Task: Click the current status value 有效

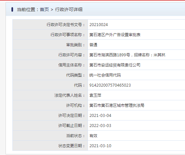Action: click(x=93, y=136)
